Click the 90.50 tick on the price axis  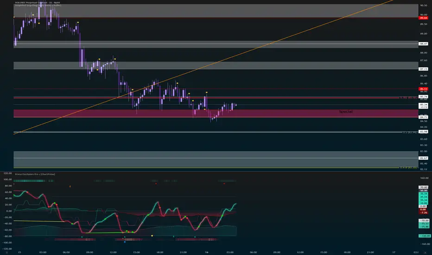click(424, 5)
